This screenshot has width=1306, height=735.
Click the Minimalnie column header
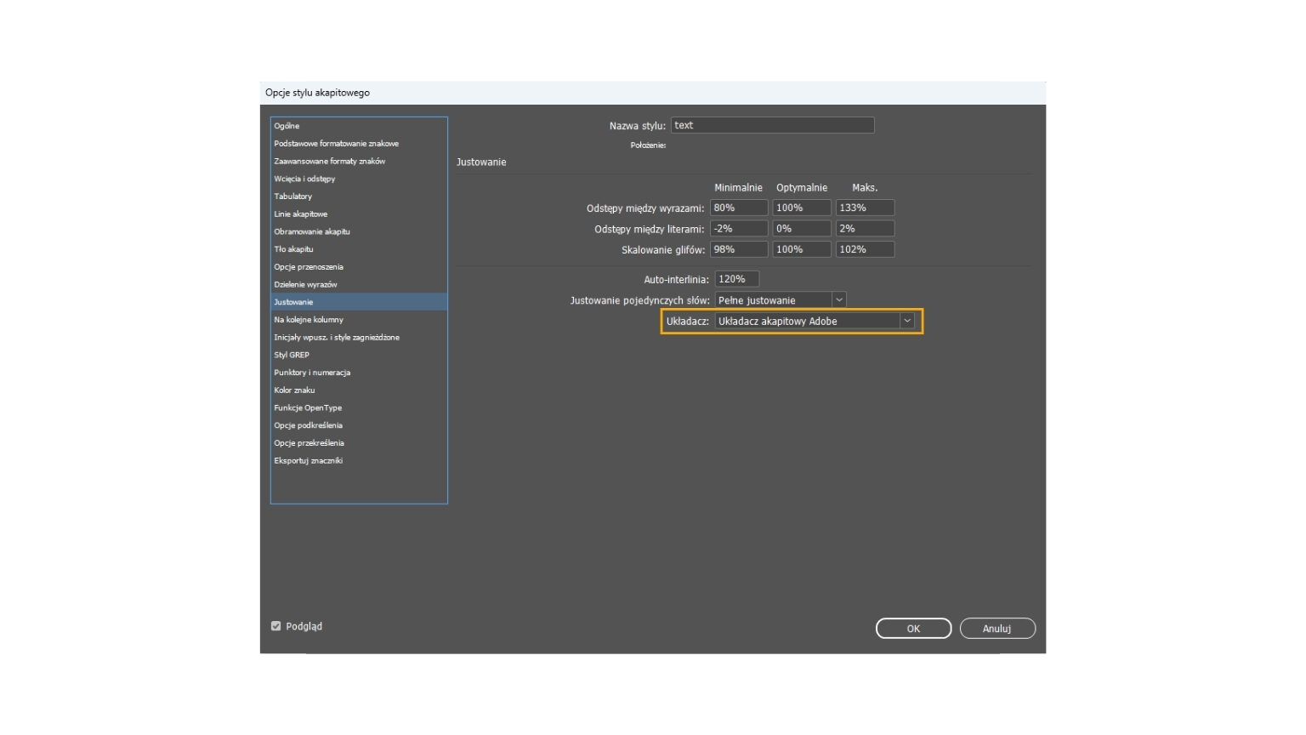click(738, 187)
